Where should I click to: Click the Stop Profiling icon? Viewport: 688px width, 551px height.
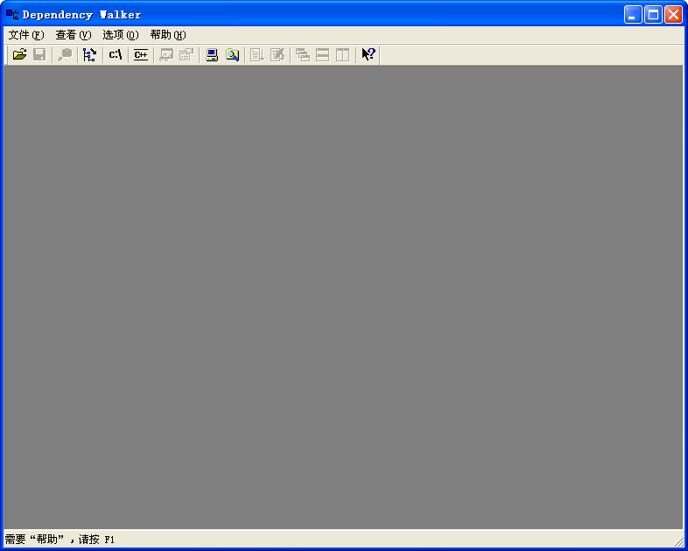point(277,55)
